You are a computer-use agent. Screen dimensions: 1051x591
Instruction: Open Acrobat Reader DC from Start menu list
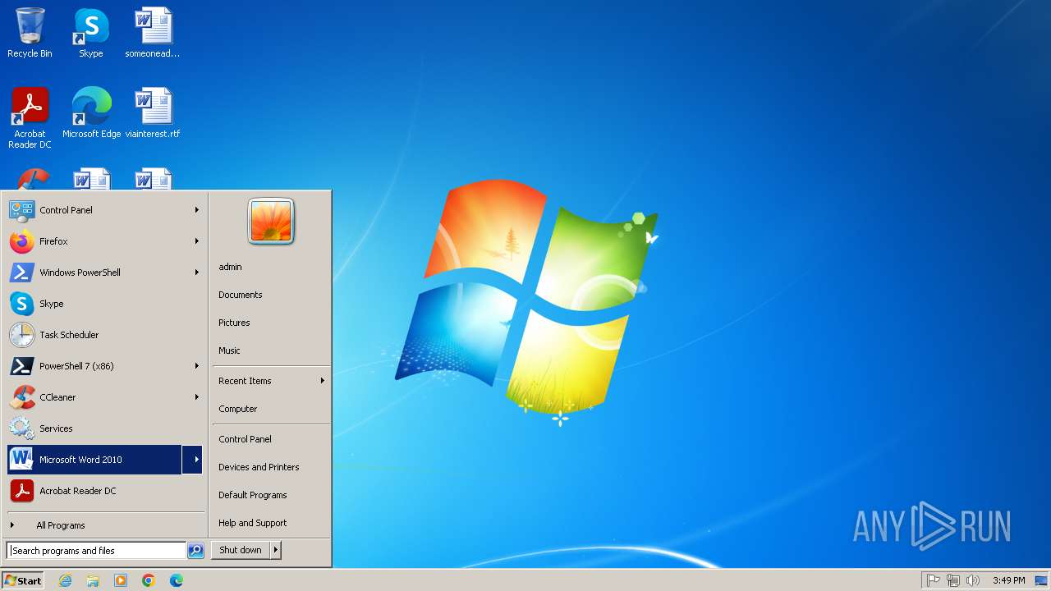106,491
